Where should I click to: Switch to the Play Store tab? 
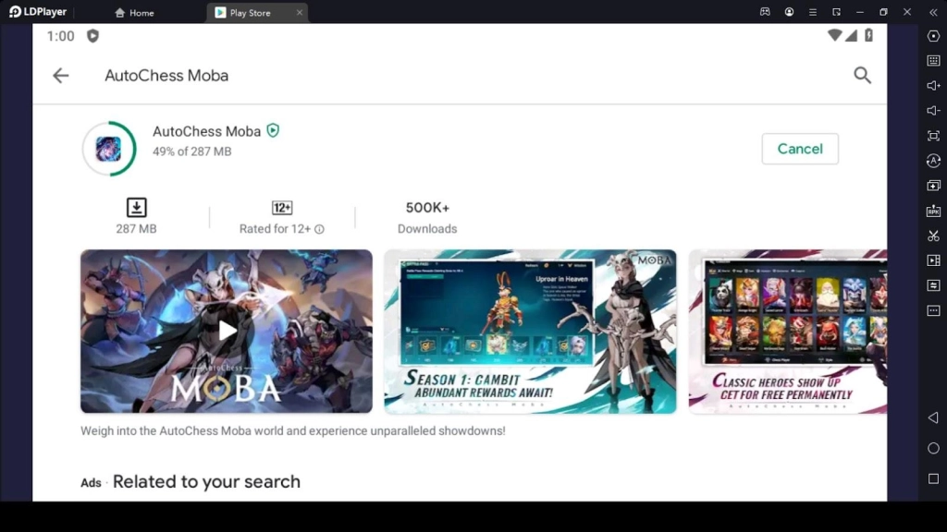click(x=250, y=12)
